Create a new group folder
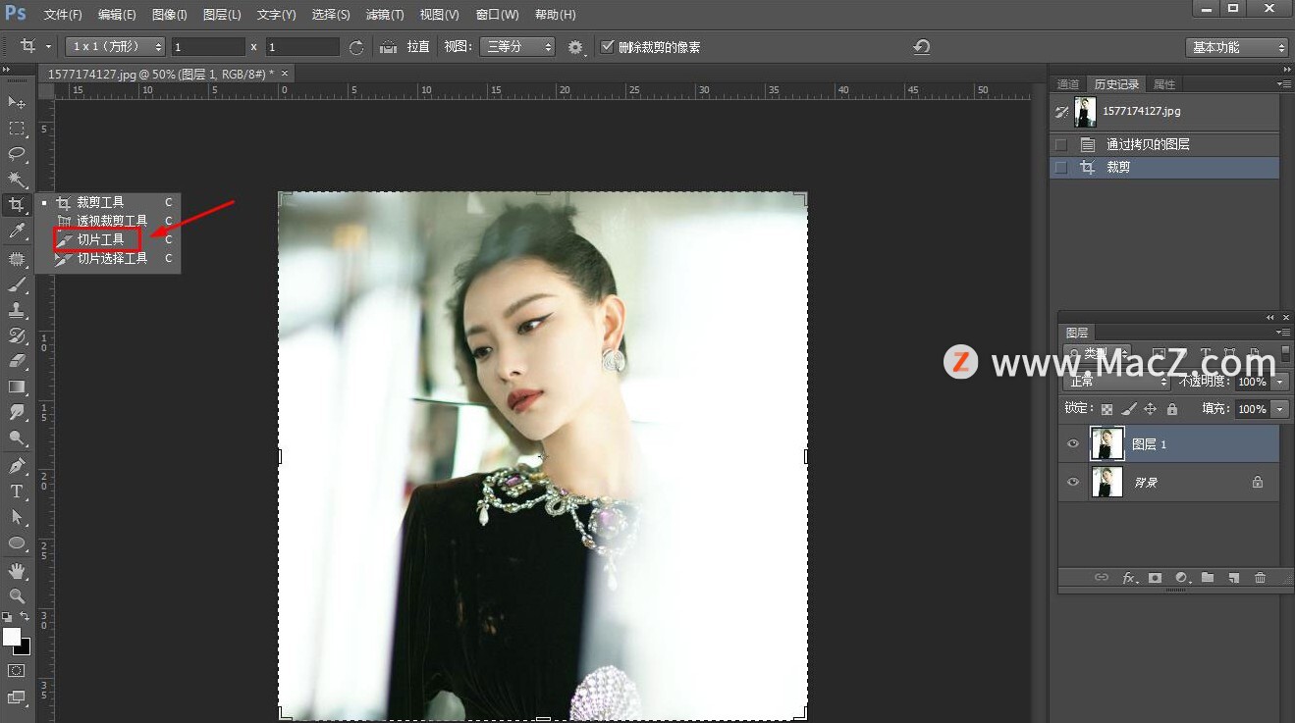The image size is (1295, 723). (1208, 578)
